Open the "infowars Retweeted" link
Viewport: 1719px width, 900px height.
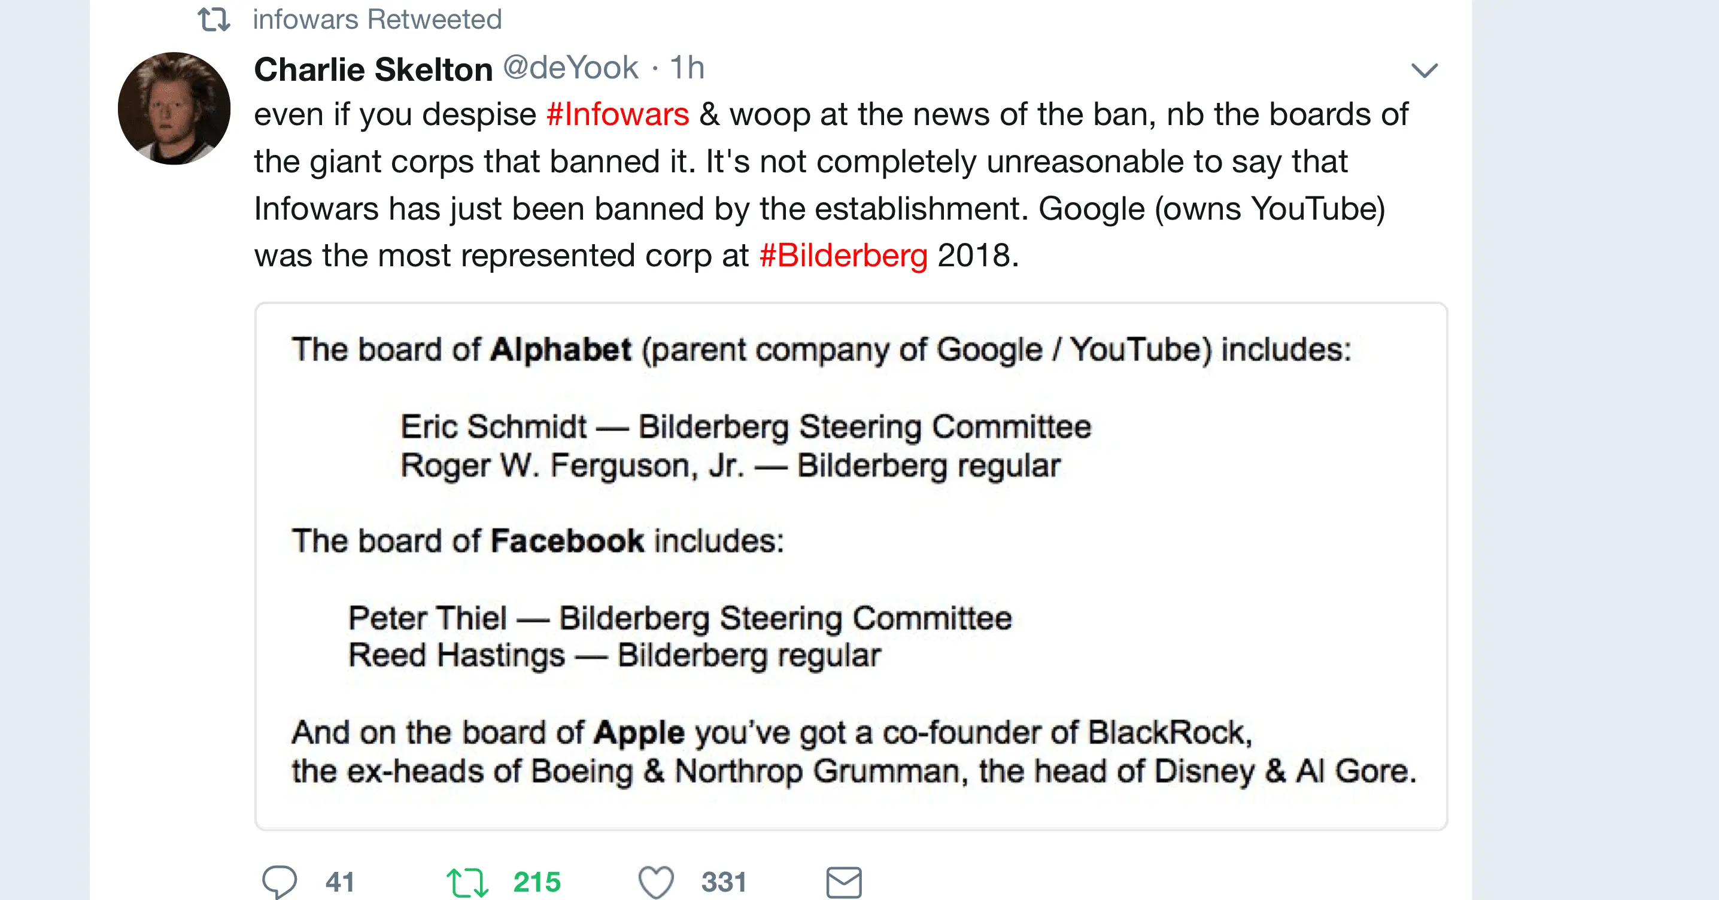coord(377,19)
